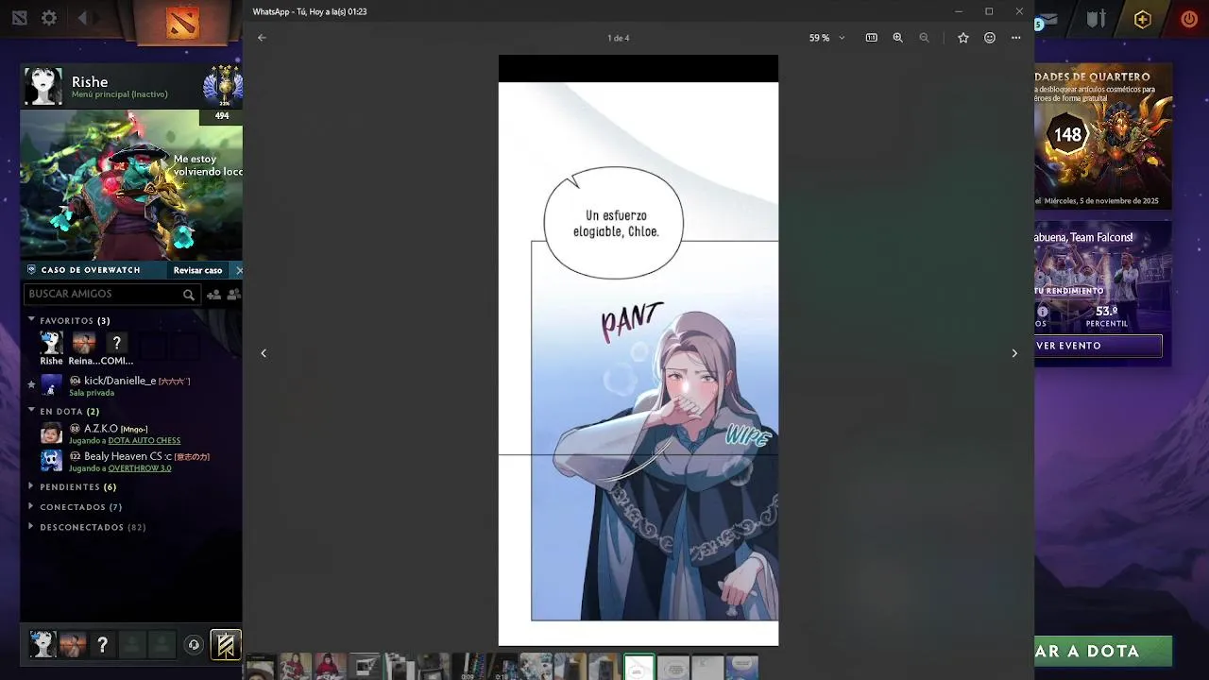Screen dimensions: 1209x680
Task: Click VER EVENTO button
Action: [1098, 346]
